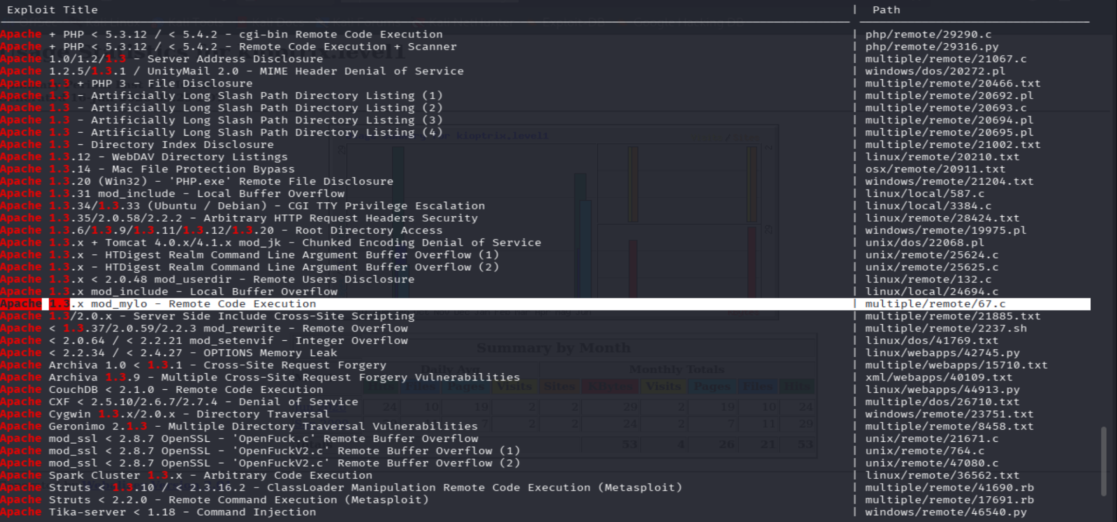Click the path linux/remote/132.c
This screenshot has width=1117, height=522.
point(928,279)
